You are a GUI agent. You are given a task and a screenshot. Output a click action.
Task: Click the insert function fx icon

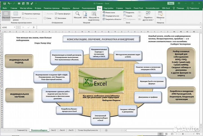[34, 27]
